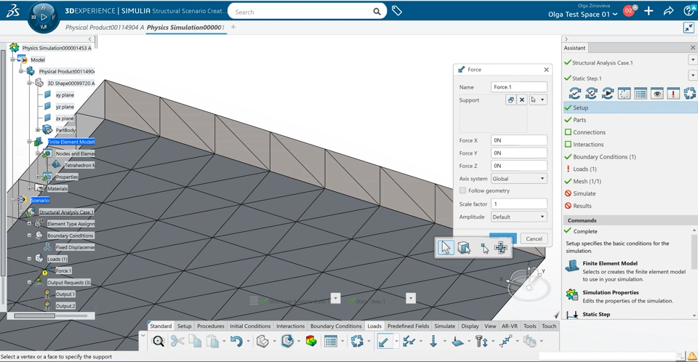Click the Update cycle arrows icon in bottom toolbar
698x362 pixels.
click(x=357, y=342)
